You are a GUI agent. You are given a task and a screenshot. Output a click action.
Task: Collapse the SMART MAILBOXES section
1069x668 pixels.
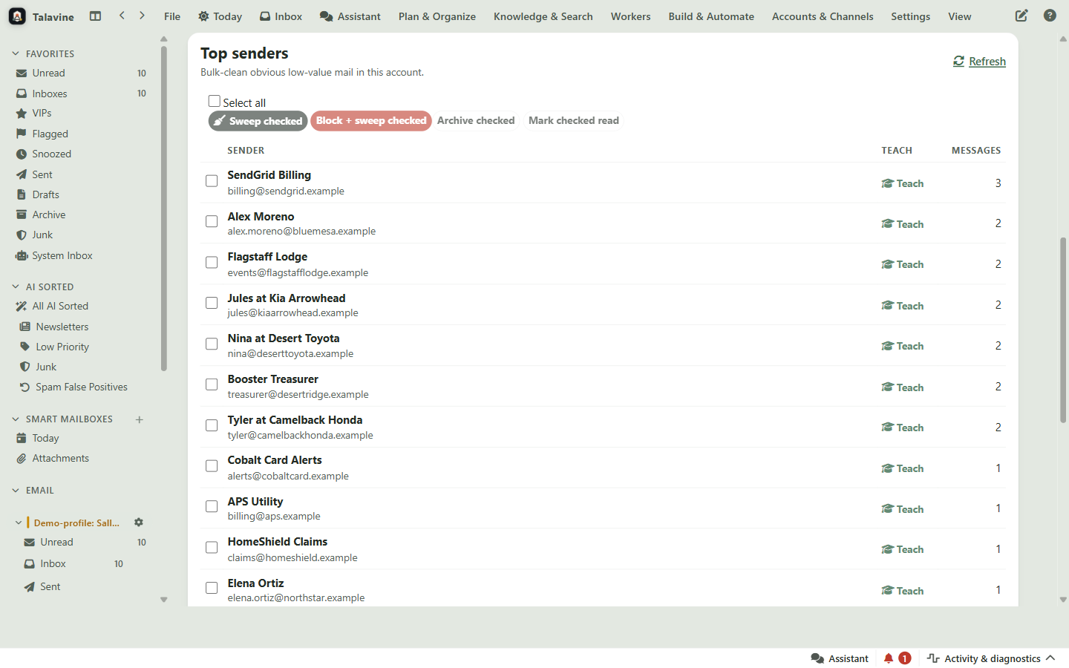tap(16, 419)
